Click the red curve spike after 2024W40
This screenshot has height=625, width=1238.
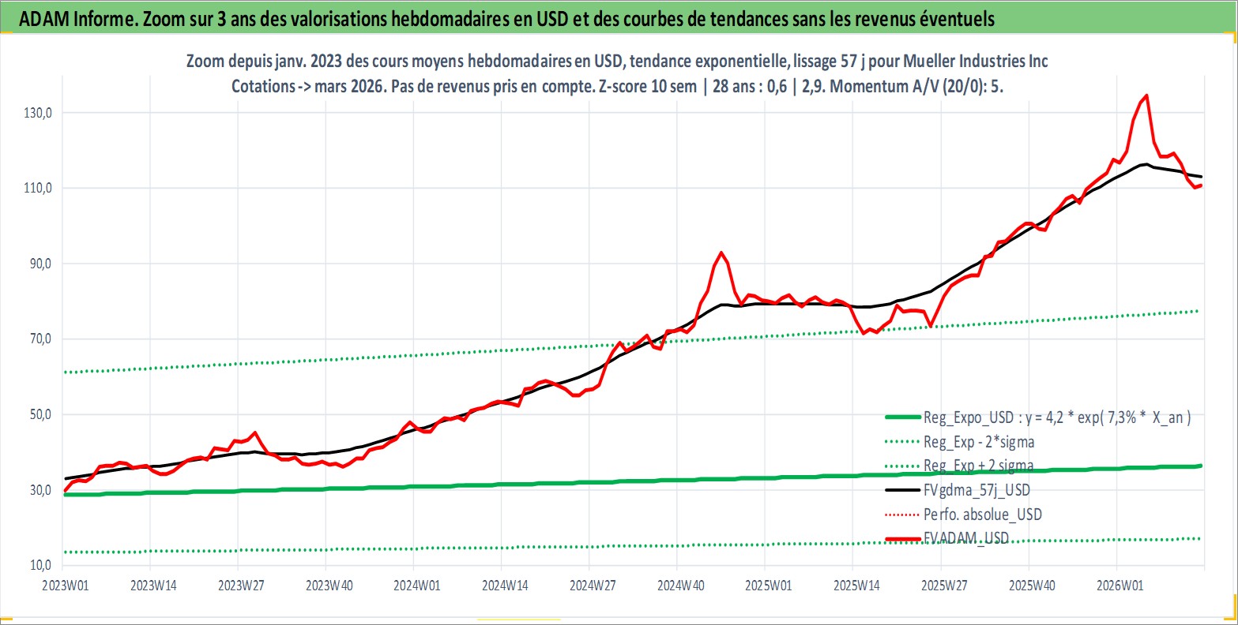721,253
